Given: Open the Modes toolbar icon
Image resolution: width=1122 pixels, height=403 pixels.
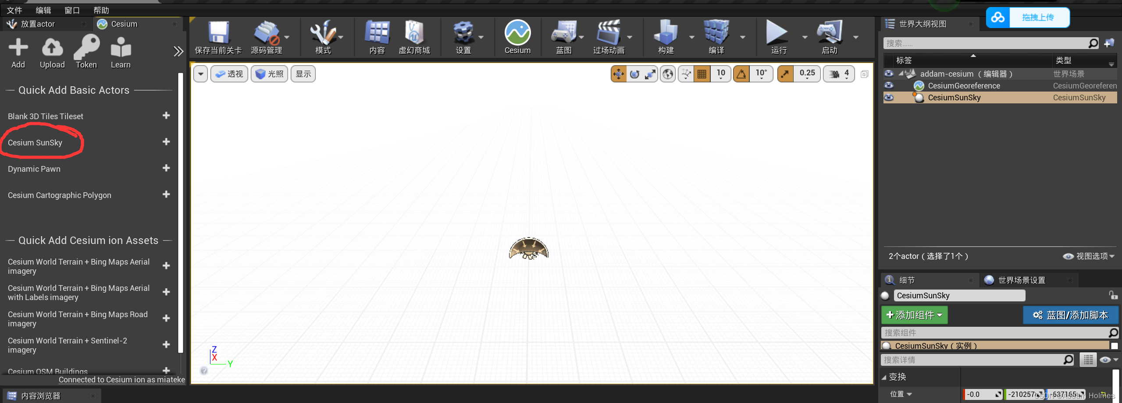Looking at the screenshot, I should coord(323,32).
